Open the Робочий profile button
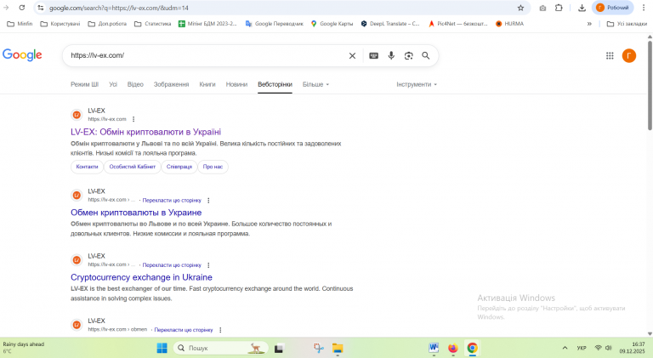The width and height of the screenshot is (653, 358). [x=612, y=8]
